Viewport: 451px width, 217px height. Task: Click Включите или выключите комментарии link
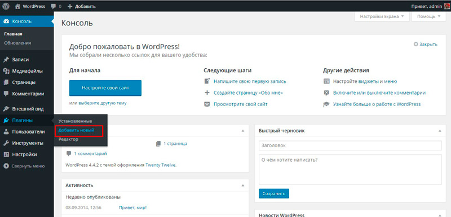[x=379, y=93]
